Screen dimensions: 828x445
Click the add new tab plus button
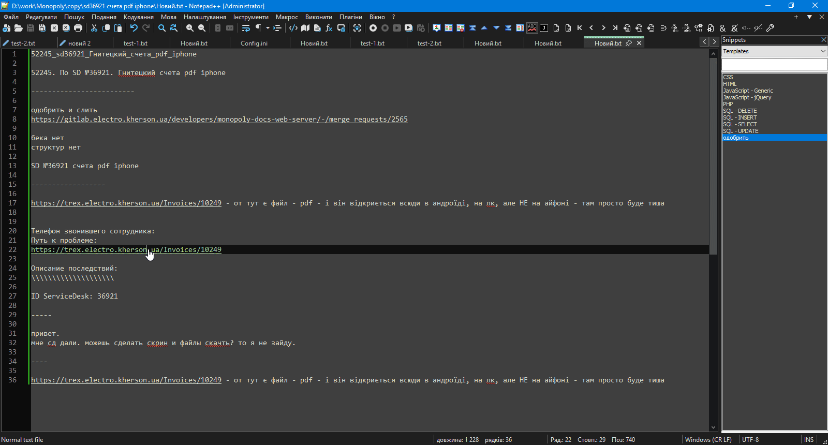796,17
